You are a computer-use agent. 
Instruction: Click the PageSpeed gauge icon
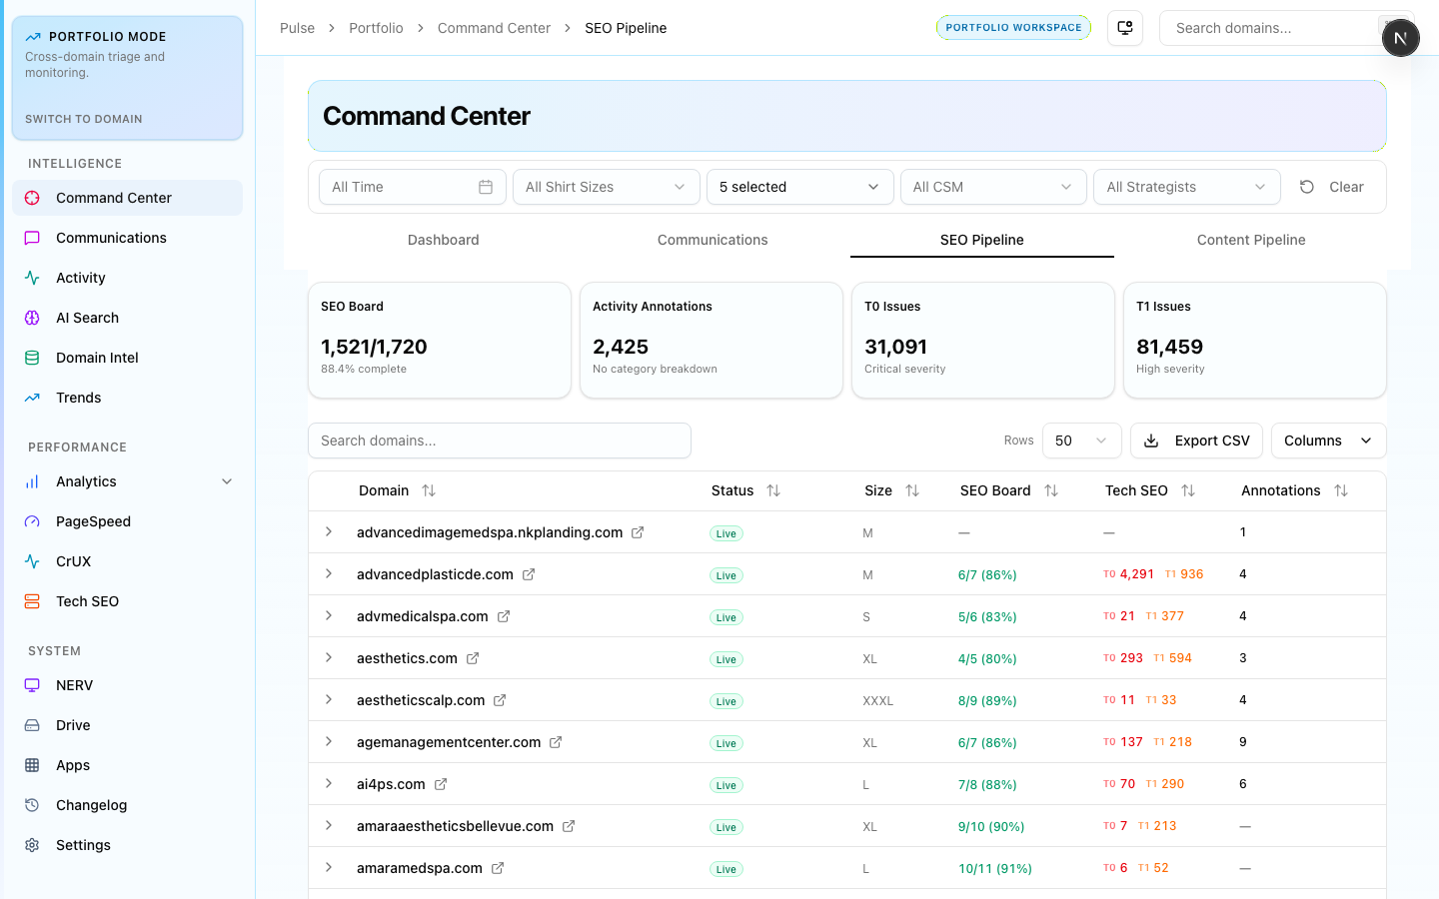click(x=32, y=521)
